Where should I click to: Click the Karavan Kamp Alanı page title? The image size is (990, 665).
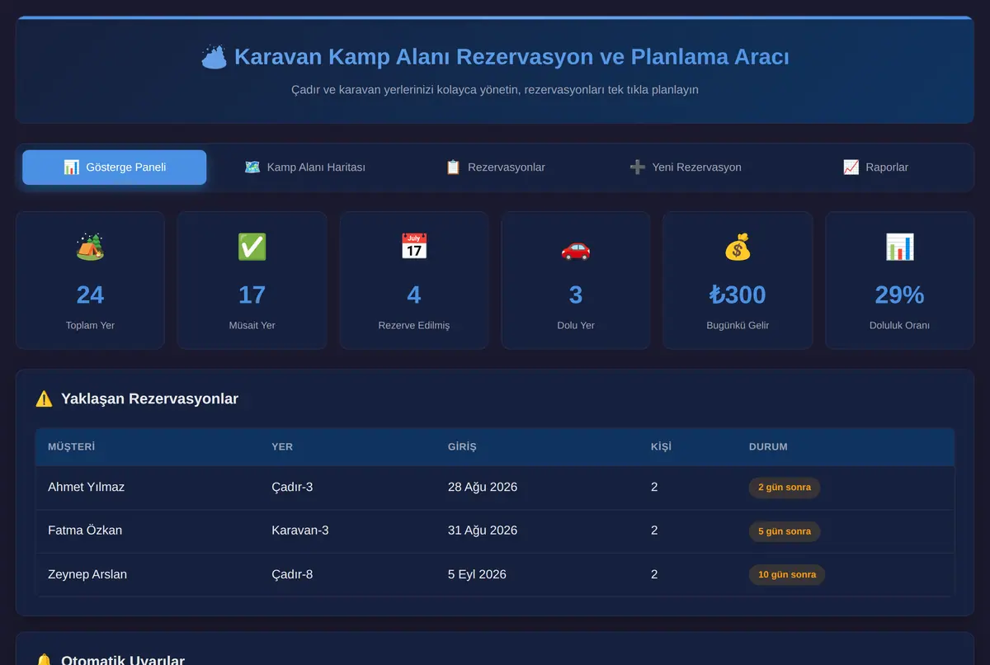click(x=511, y=57)
